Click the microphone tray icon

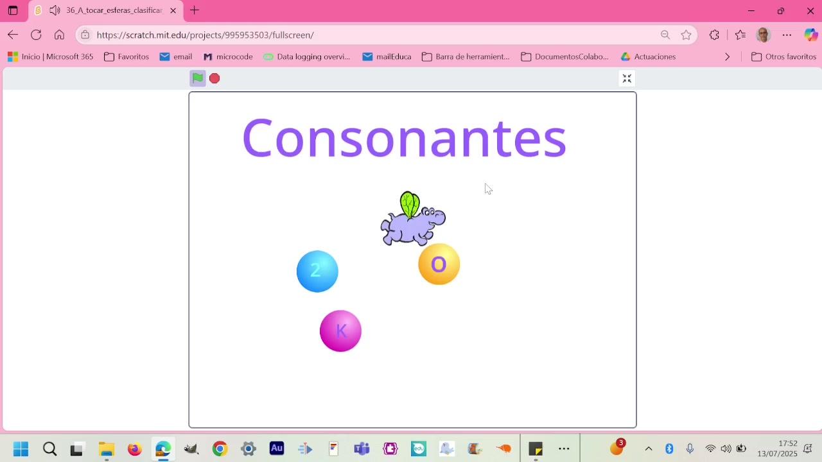(690, 449)
